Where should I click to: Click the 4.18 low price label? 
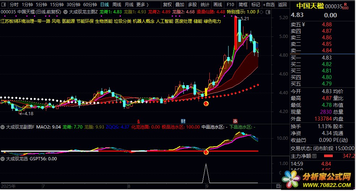coord(29,113)
